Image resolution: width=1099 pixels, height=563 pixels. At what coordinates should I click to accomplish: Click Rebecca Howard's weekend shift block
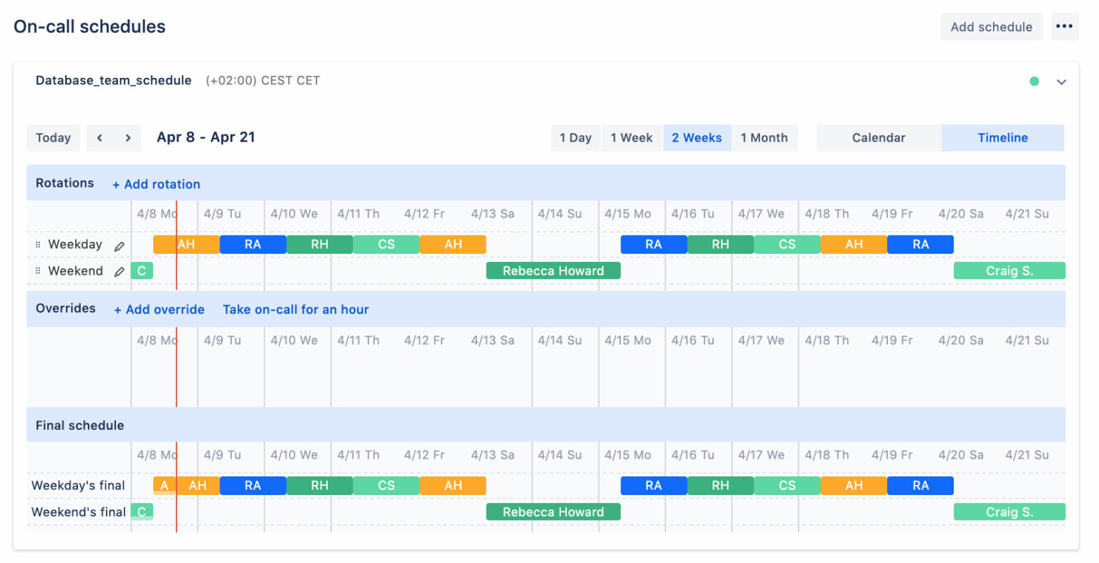coord(553,271)
